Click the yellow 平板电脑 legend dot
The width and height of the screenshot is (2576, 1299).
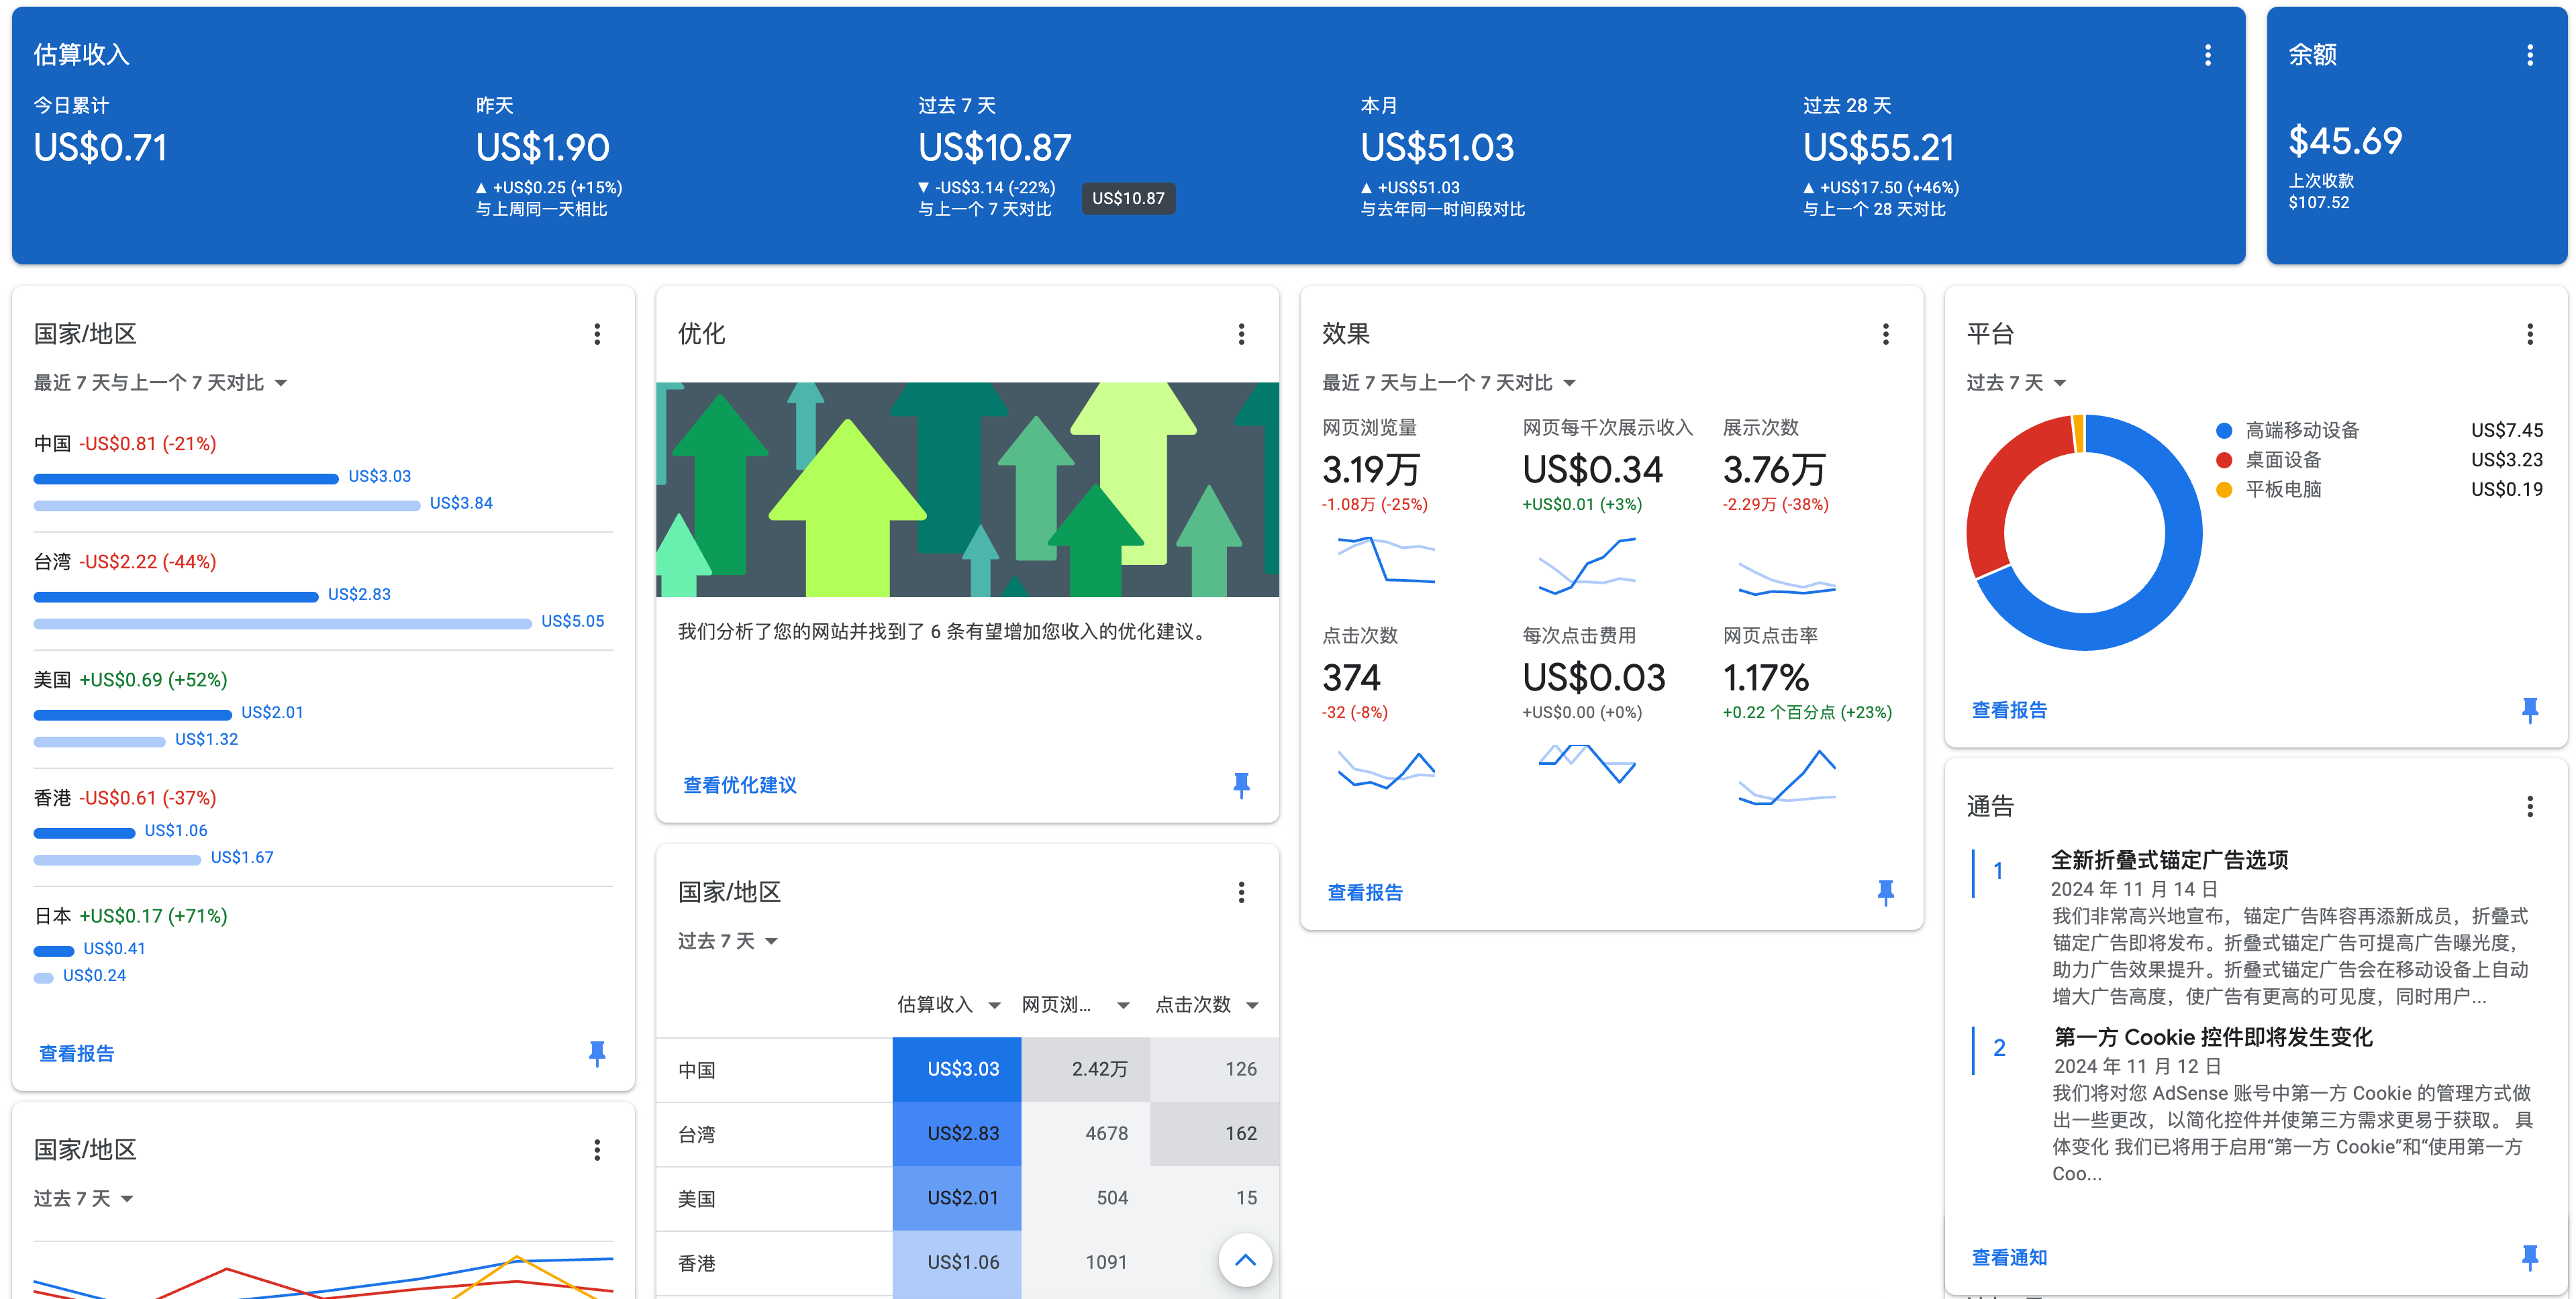pyautogui.click(x=2224, y=489)
